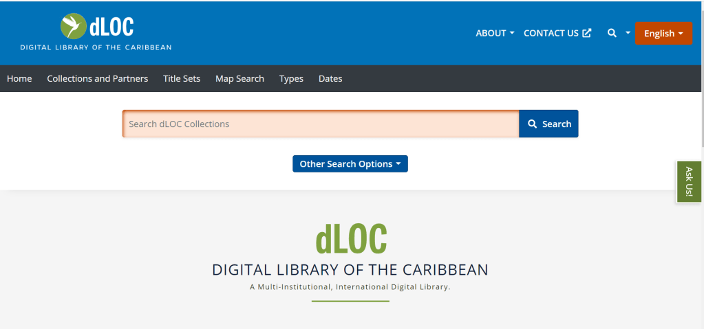This screenshot has height=329, width=704.
Task: Focus the Search dLOC Collections field
Action: pyautogui.click(x=321, y=124)
